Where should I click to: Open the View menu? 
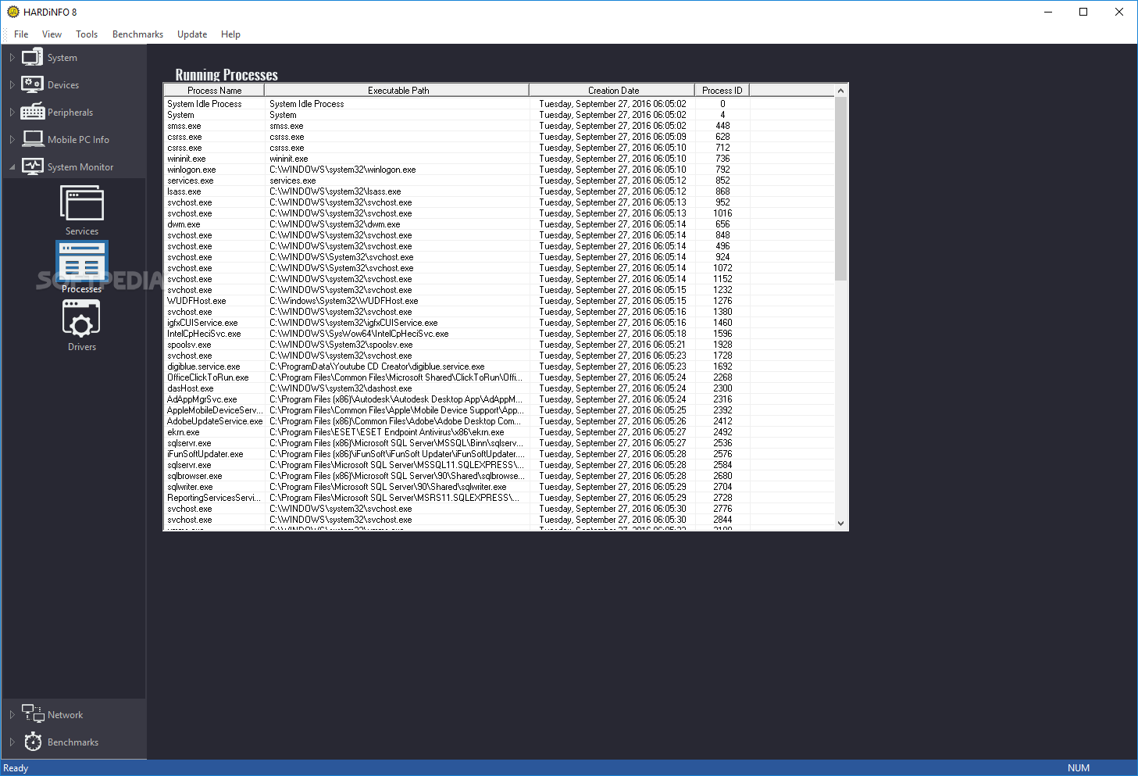point(52,34)
